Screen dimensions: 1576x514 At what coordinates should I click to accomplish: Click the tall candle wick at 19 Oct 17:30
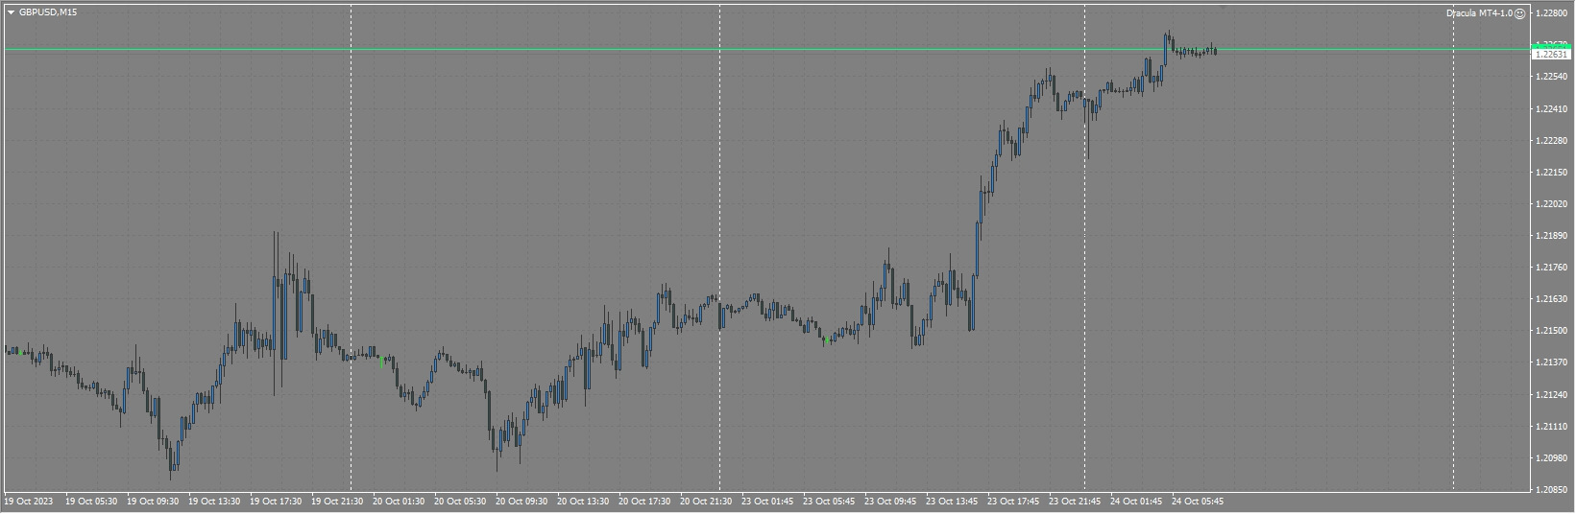(x=277, y=312)
